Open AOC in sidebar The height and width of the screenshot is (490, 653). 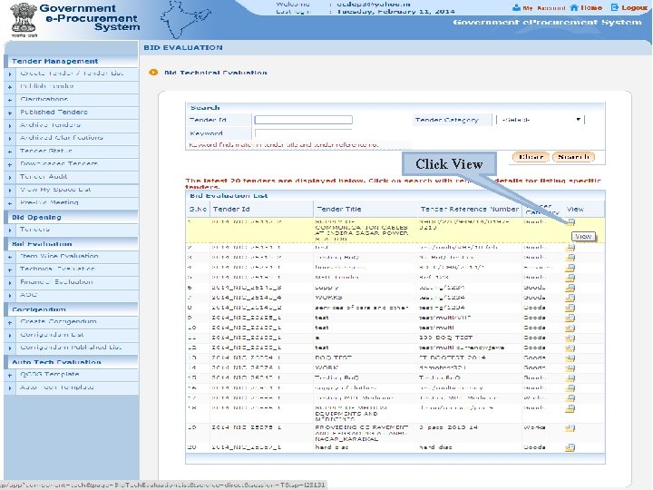(x=28, y=295)
